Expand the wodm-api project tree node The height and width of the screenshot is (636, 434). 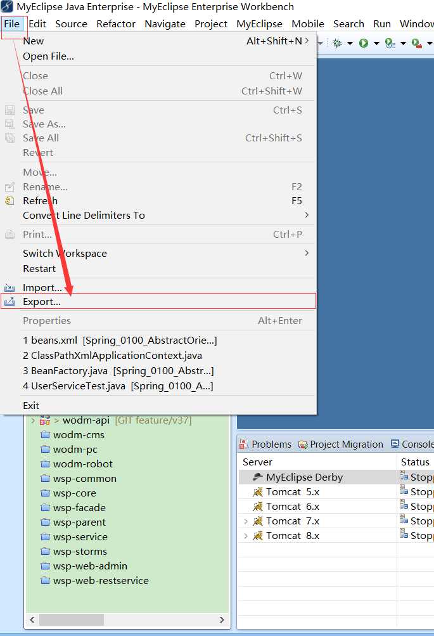(x=33, y=420)
